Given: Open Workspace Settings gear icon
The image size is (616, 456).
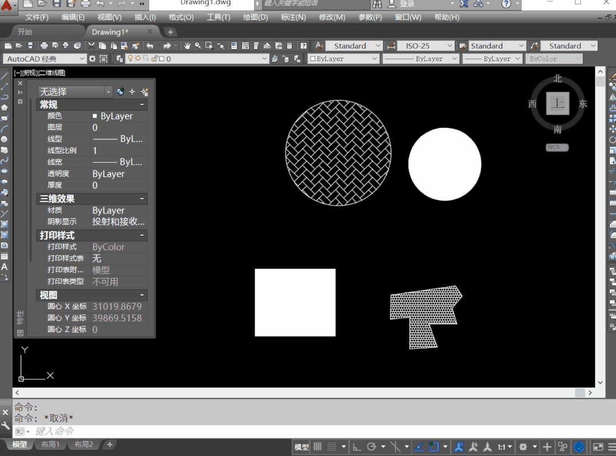Looking at the screenshot, I should pos(92,59).
